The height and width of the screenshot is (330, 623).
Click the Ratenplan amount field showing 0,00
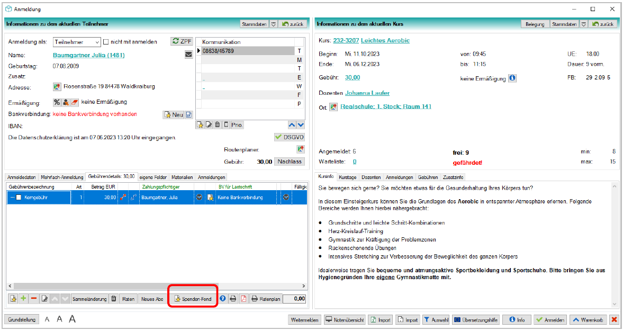(294, 299)
